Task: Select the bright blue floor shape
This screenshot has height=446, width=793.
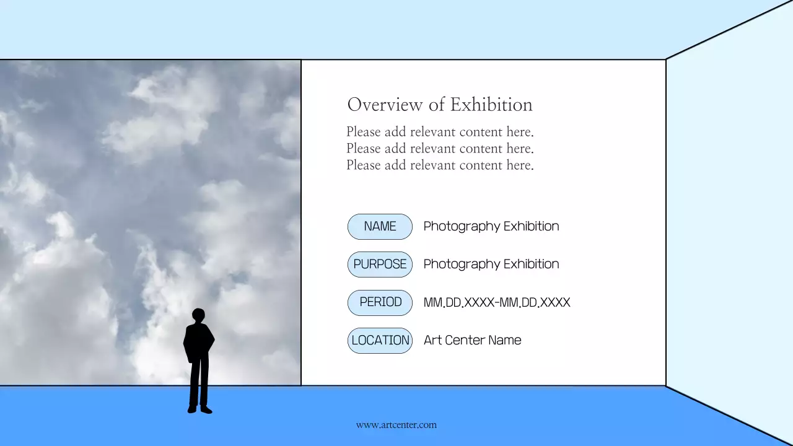Action: coord(558,415)
